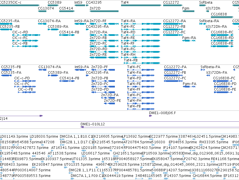Select the CG12272 gene label
The height and width of the screenshot is (180, 239).
[171, 3]
